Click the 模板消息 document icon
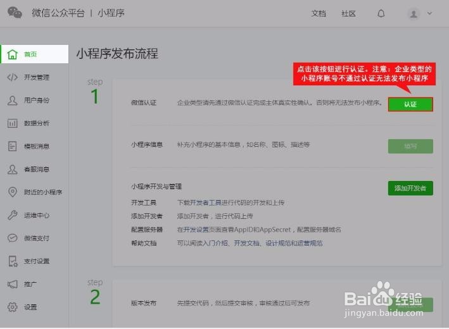The height and width of the screenshot is (329, 449). coord(12,146)
